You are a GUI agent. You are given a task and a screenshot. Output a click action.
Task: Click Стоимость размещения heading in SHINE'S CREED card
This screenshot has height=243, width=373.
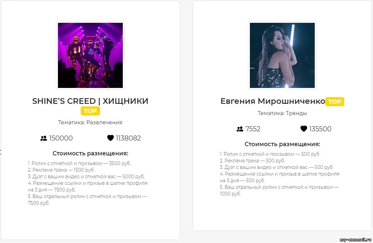(90, 153)
